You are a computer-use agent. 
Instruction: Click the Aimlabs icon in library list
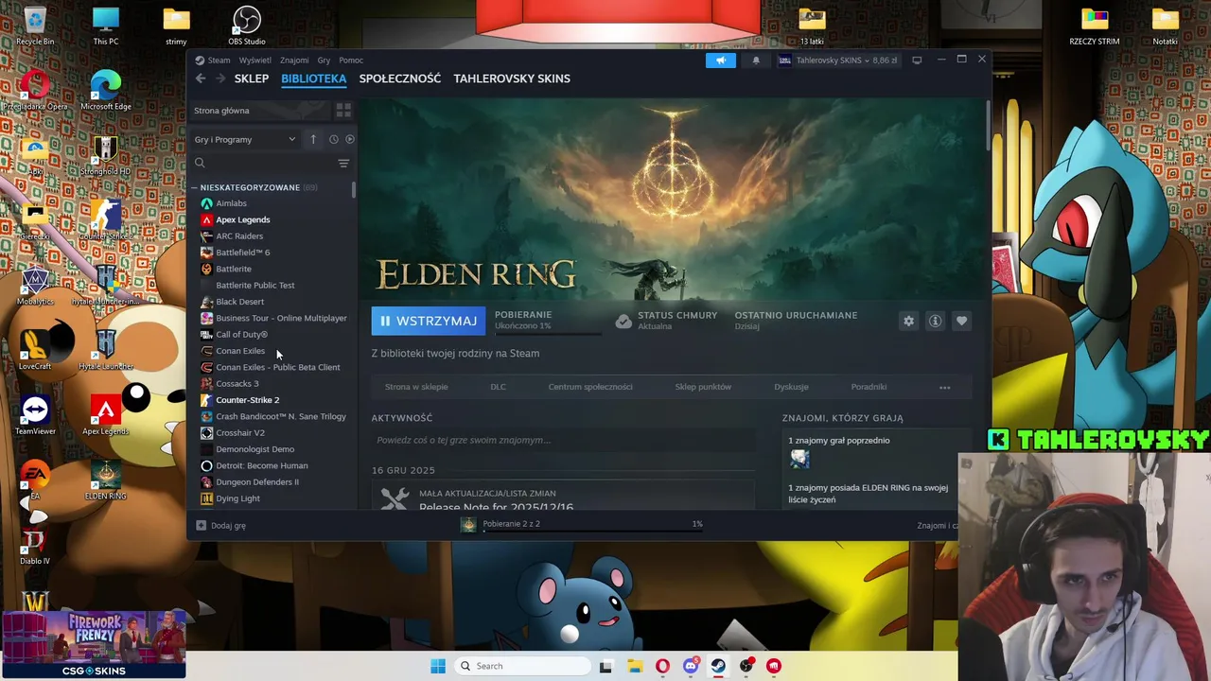coord(206,203)
